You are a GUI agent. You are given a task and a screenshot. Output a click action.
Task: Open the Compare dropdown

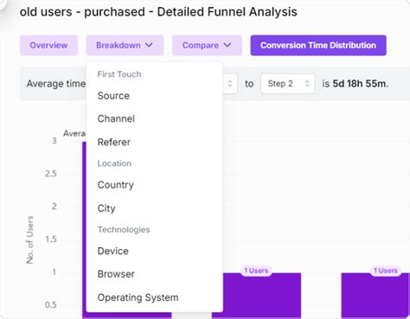coord(207,45)
